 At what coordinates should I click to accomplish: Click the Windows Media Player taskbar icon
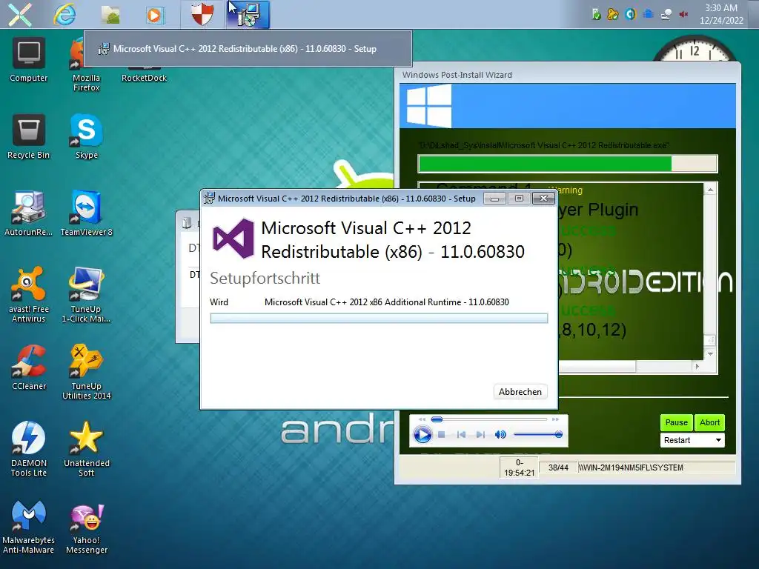155,15
